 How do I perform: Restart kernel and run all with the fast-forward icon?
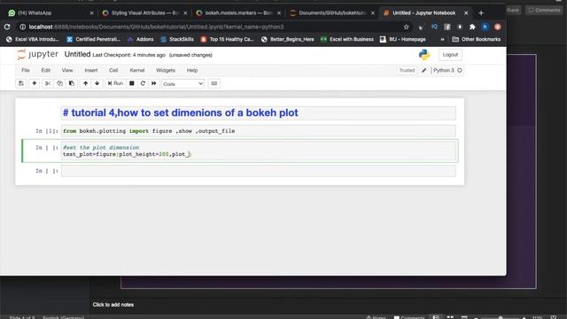click(153, 83)
